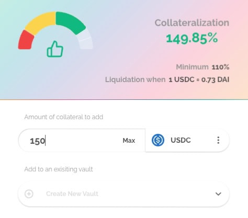Image resolution: width=248 pixels, height=218 pixels.
Task: Click the blue USDC coin icon
Action: click(x=158, y=140)
